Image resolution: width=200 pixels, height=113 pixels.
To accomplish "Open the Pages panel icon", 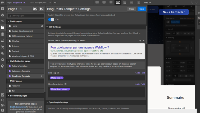I will pos(3,27).
